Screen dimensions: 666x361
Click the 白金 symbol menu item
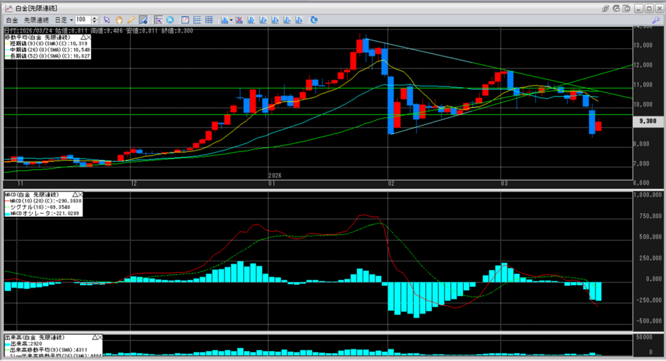11,20
